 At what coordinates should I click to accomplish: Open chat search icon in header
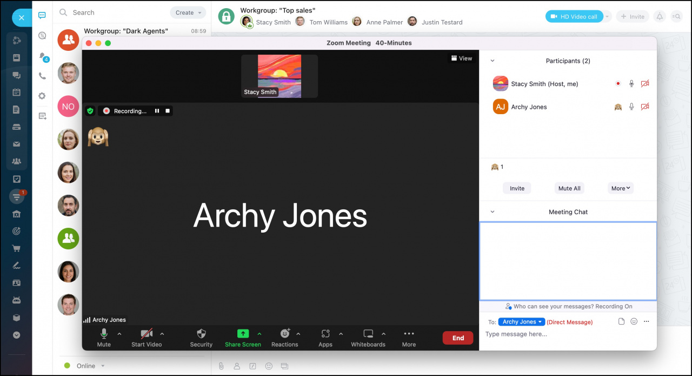pyautogui.click(x=676, y=17)
